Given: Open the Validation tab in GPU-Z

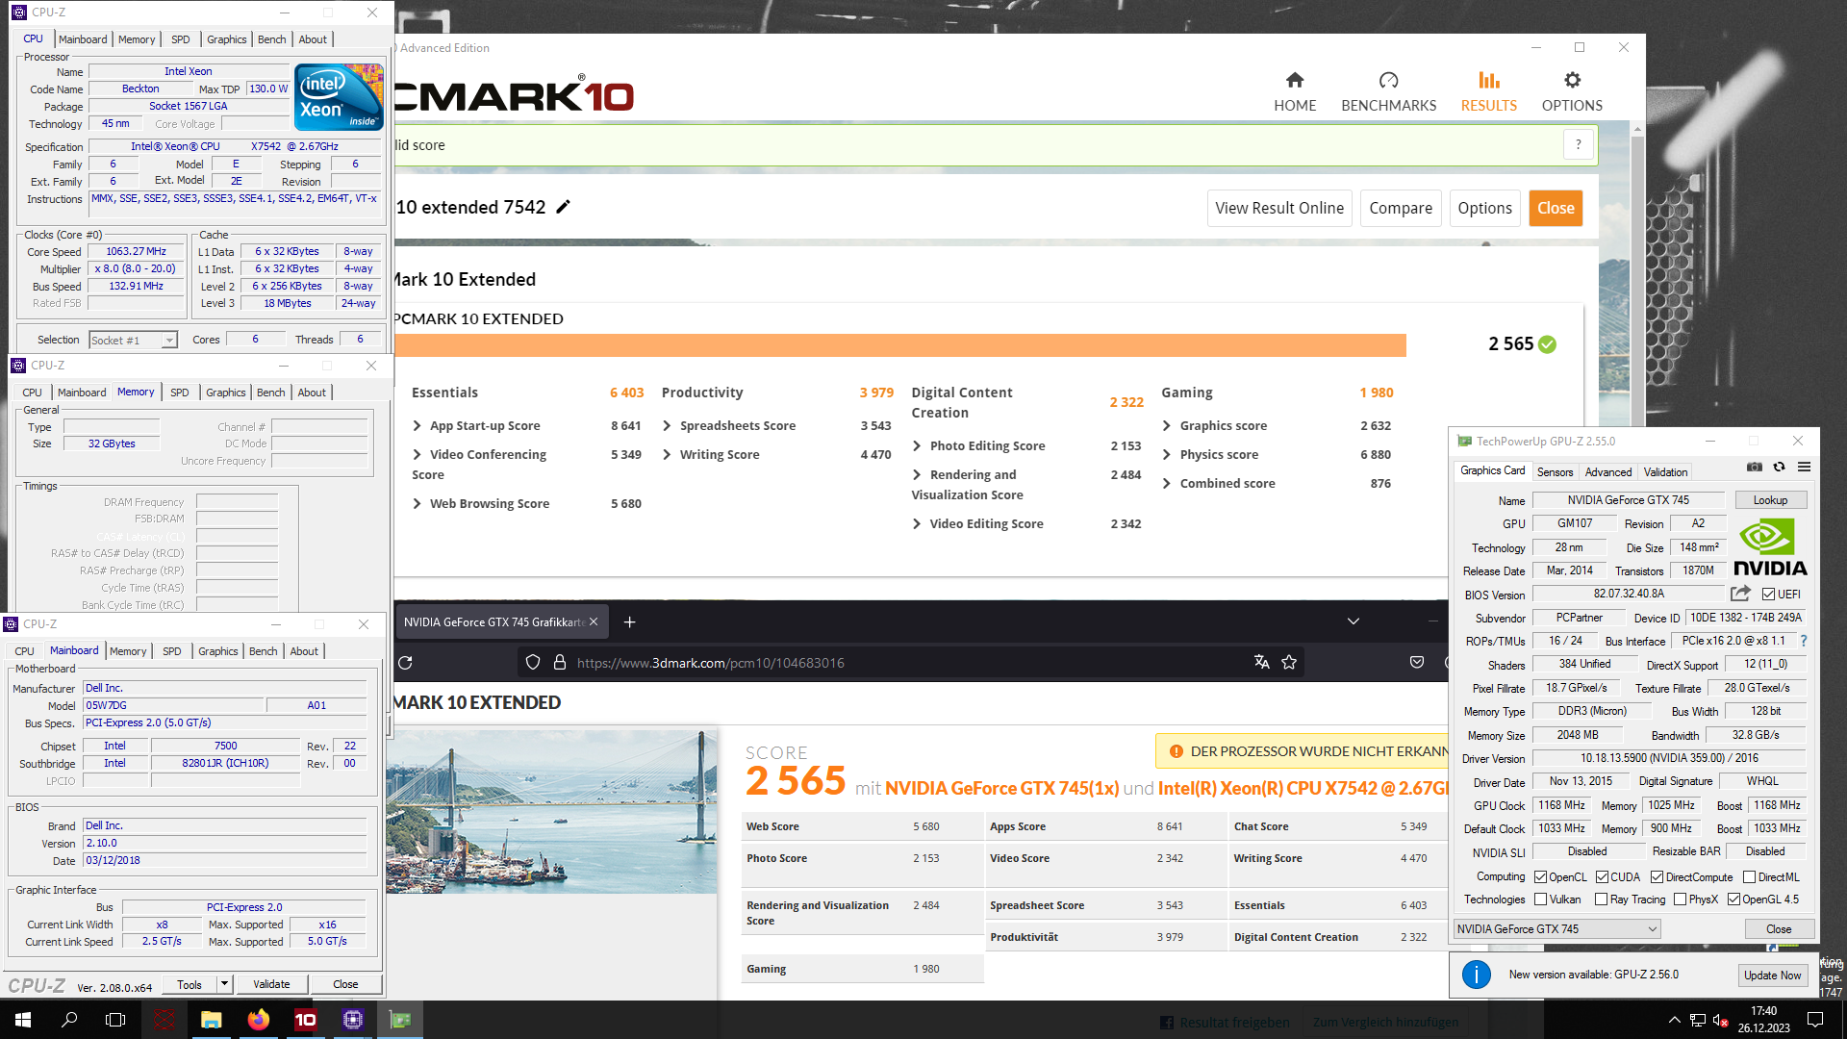Looking at the screenshot, I should click(1665, 471).
